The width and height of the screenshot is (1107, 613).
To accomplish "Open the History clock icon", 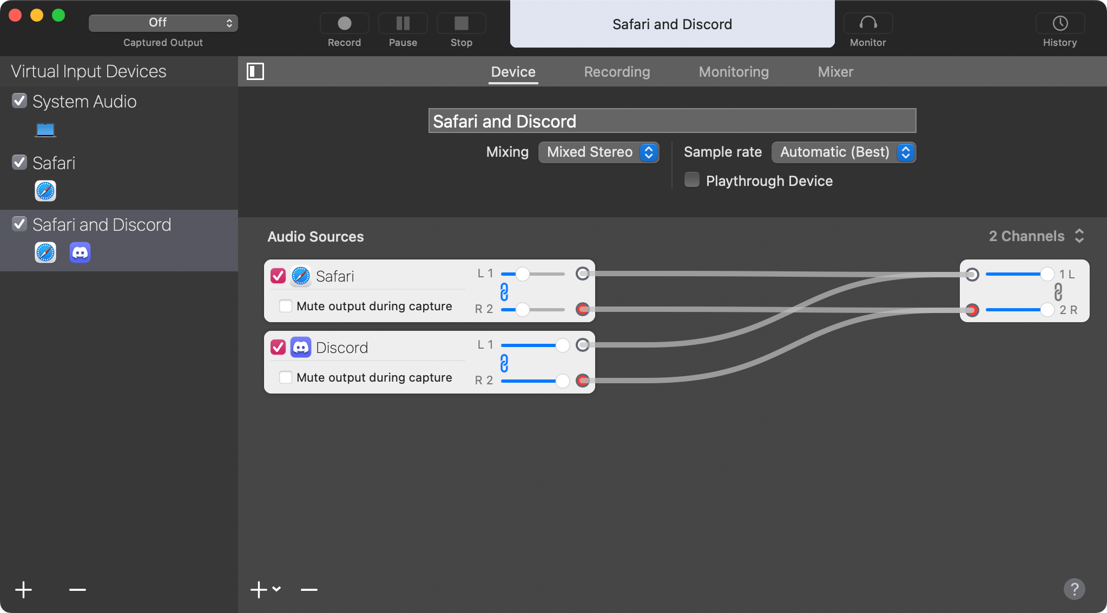I will coord(1060,23).
